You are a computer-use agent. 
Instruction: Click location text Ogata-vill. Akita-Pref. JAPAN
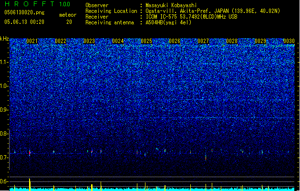(186, 11)
